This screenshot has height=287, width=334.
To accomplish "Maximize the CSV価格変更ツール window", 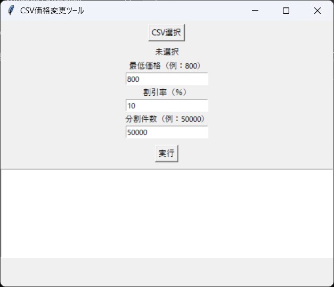I will click(x=286, y=11).
